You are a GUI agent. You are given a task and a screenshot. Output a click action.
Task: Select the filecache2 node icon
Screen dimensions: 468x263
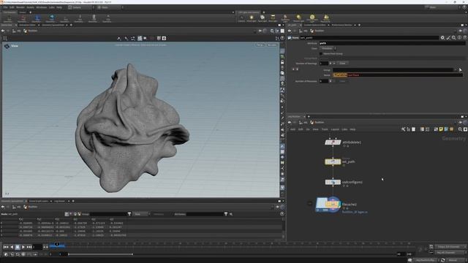(328, 205)
